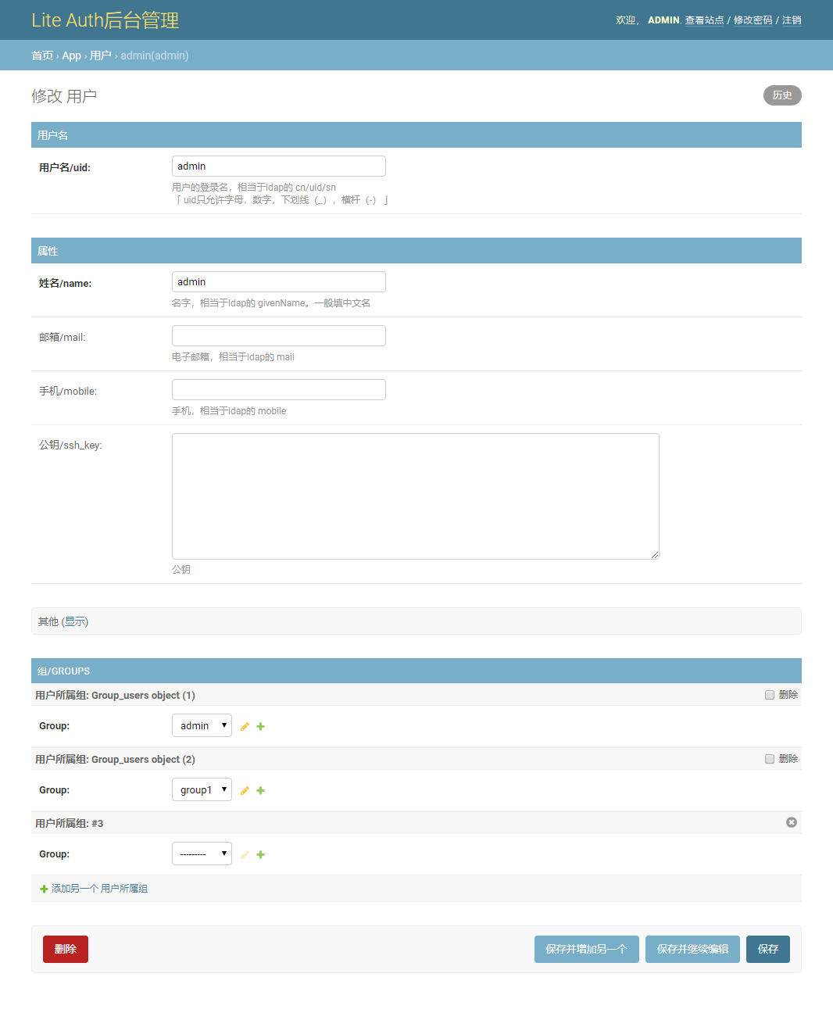Click inside the 公钥/ssh_key textarea
The width and height of the screenshot is (833, 1020).
[416, 496]
